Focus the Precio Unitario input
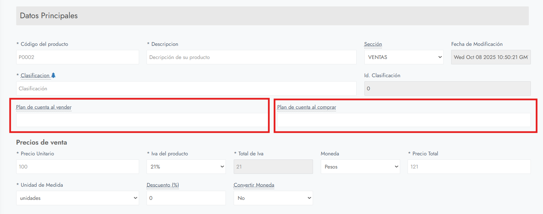The width and height of the screenshot is (543, 214). 77,167
